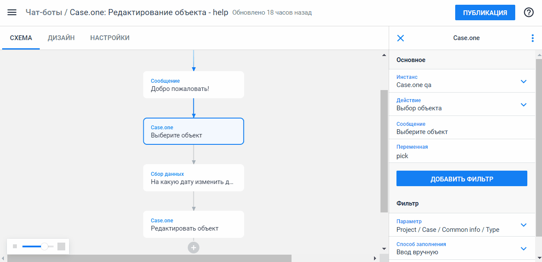The image size is (542, 262).
Task: Click the Добавить фильтр button
Action: coord(462,178)
